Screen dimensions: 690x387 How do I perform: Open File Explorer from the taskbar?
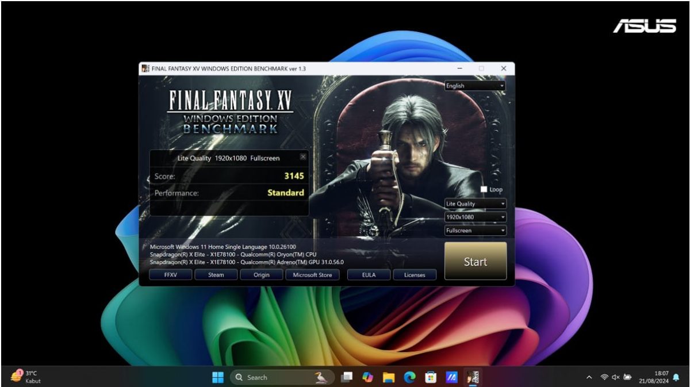[389, 377]
